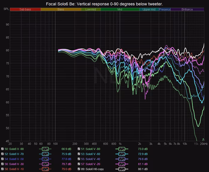Click the 77.8 dB readout value
The height and width of the screenshot is (172, 209).
click(x=66, y=159)
